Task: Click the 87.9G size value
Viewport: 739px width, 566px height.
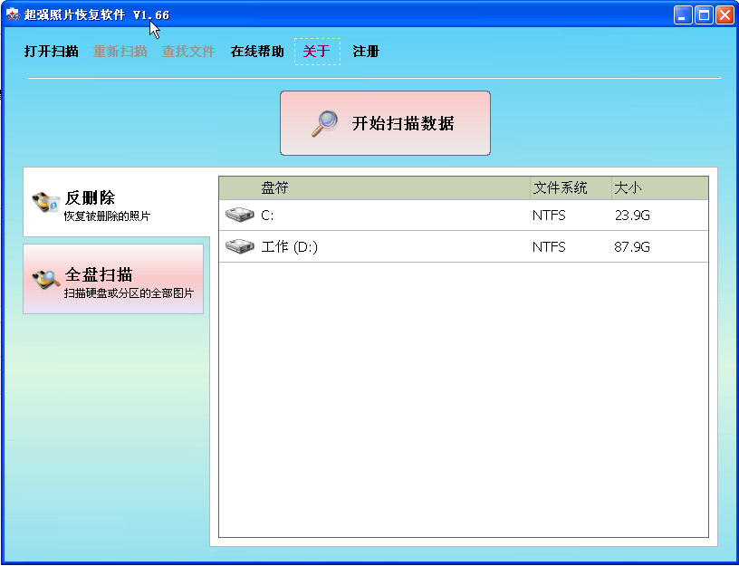Action: (632, 247)
